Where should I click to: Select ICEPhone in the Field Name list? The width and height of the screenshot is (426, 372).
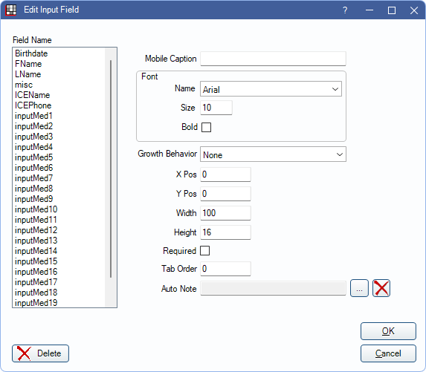pyautogui.click(x=33, y=105)
